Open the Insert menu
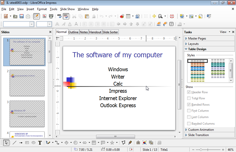 [x=30, y=9]
